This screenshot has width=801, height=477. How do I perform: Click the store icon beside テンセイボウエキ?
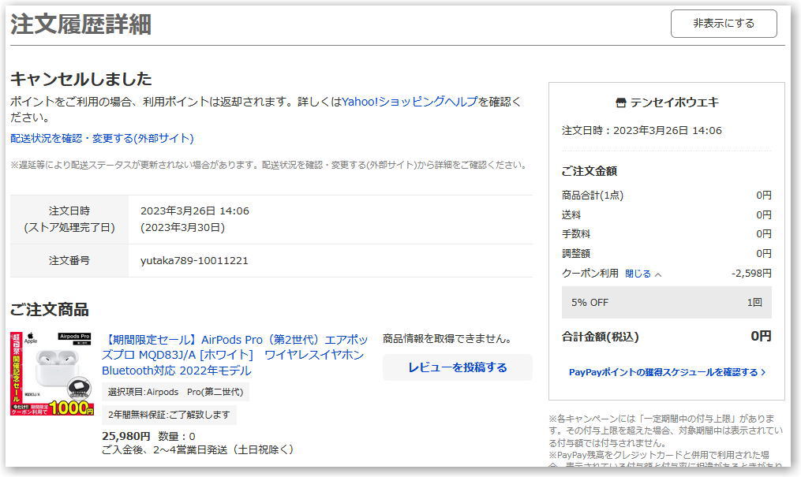[620, 102]
